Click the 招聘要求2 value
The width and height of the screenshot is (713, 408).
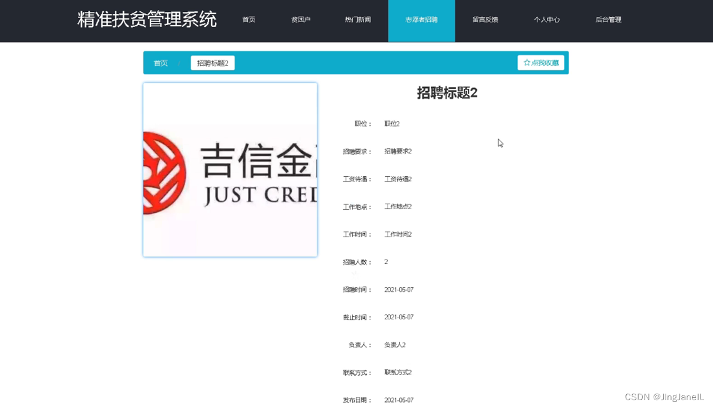tap(398, 152)
